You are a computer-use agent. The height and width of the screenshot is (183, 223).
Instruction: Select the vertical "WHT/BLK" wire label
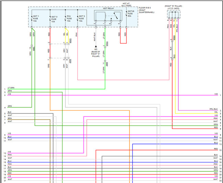tap(94, 37)
